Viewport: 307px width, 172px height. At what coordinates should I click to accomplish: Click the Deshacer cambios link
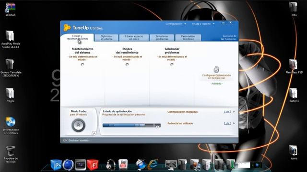(79, 140)
